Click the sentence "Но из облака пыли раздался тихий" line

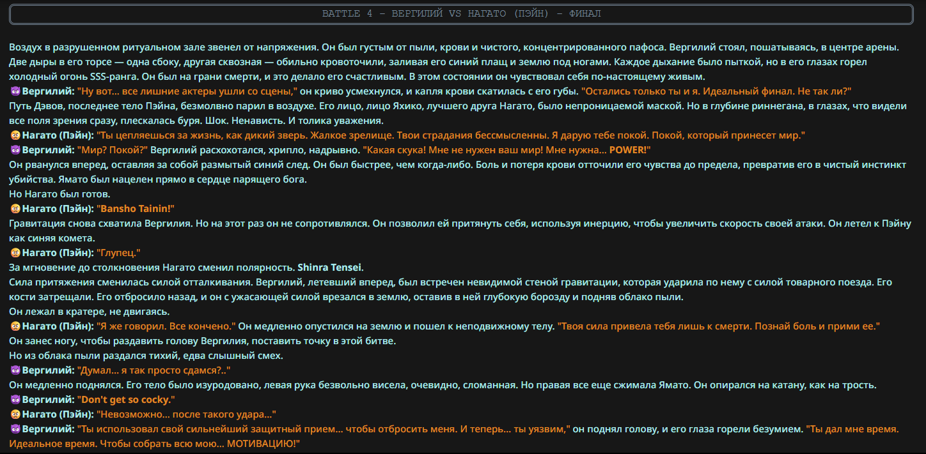tap(146, 356)
